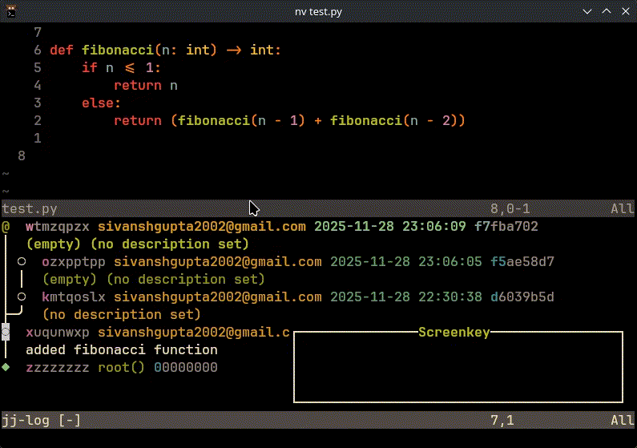The height and width of the screenshot is (448, 637).
Task: Select the change ID kmtqoslx
Action: pyautogui.click(x=74, y=297)
